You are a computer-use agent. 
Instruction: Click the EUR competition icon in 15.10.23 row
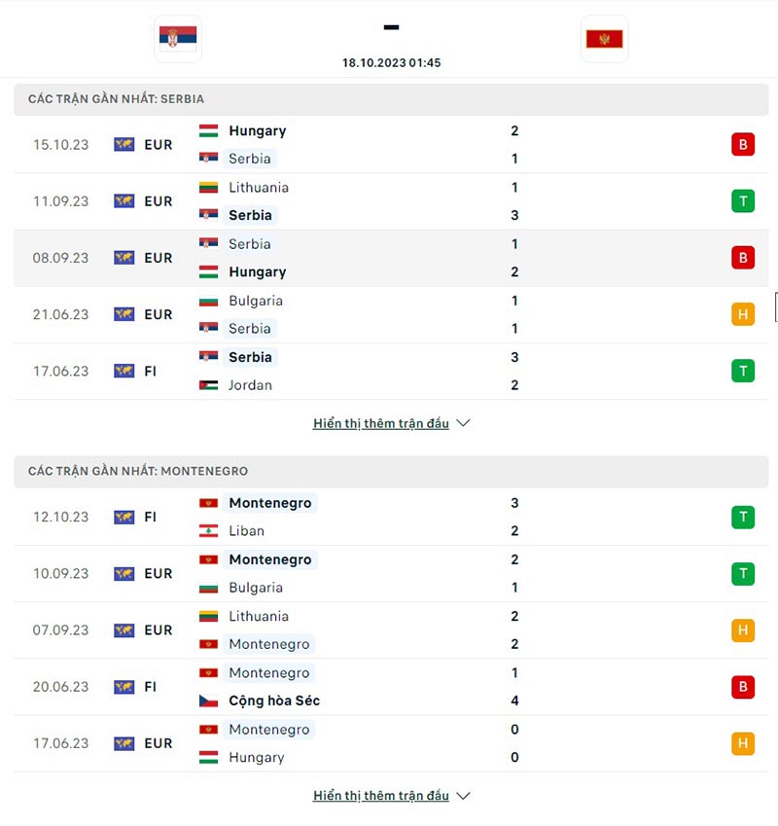click(x=124, y=144)
